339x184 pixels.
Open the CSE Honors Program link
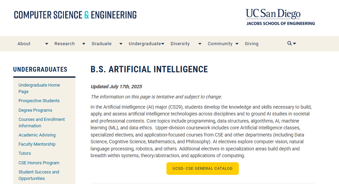[39, 163]
